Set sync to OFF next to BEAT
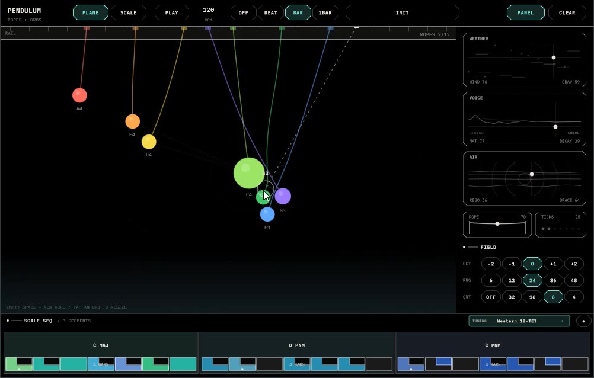Viewport: 594px width, 378px height. tap(243, 12)
